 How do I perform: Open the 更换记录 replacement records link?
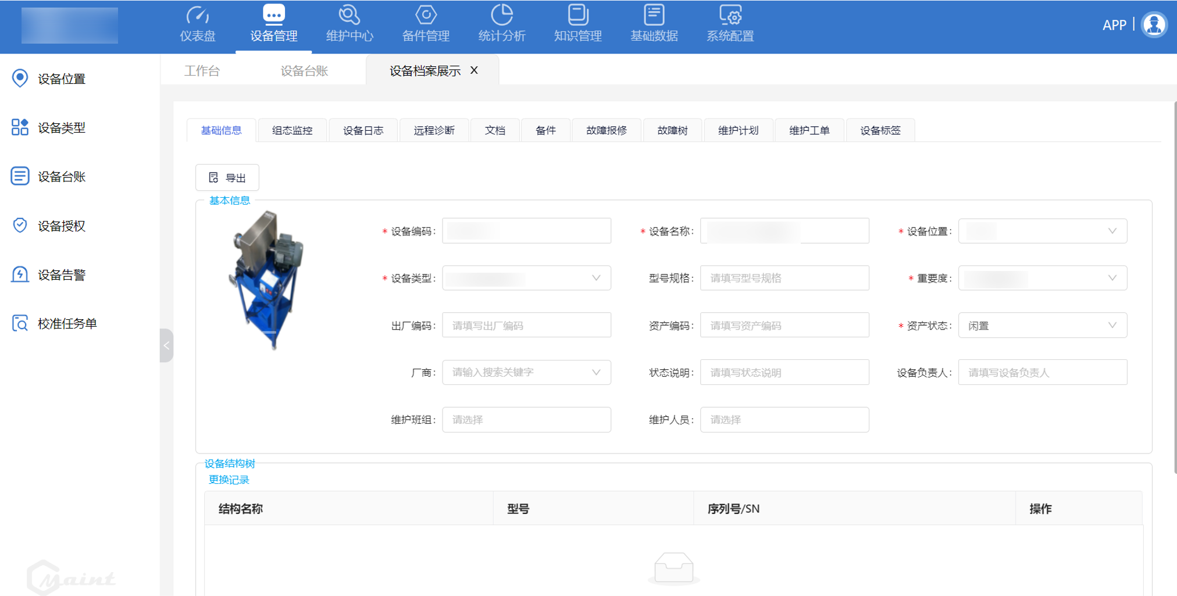[x=229, y=480]
